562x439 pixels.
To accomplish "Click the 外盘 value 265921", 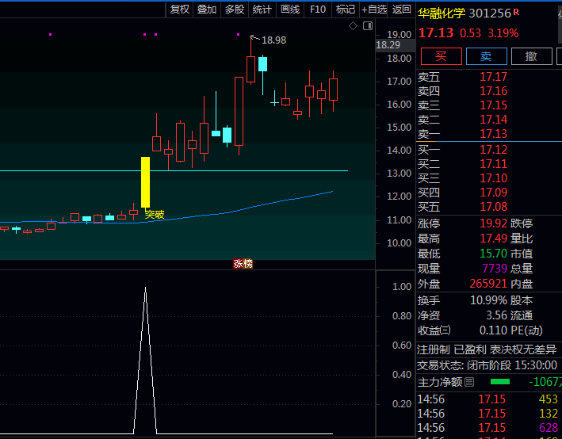I will pos(488,284).
